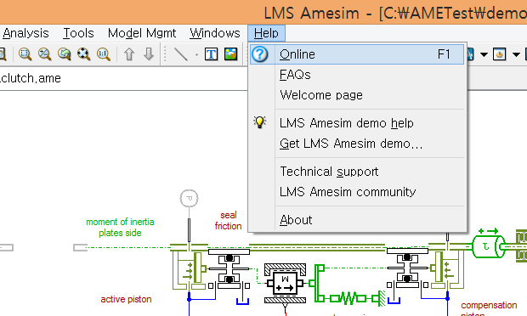Click the window with gear toolbar icon
This screenshot has width=527, height=316.
coord(500,54)
